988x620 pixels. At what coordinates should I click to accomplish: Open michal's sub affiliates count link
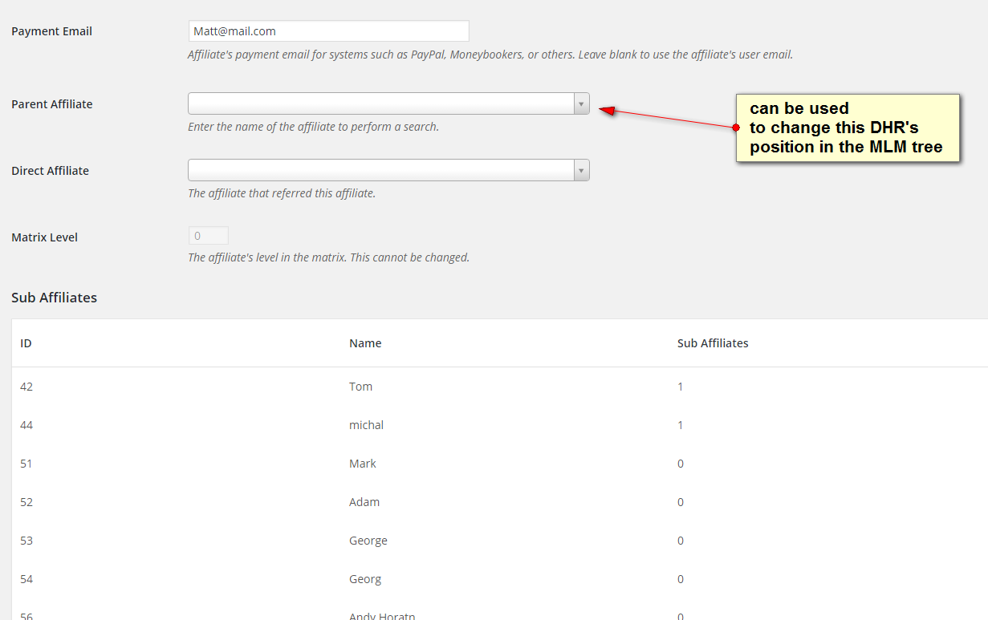point(681,425)
